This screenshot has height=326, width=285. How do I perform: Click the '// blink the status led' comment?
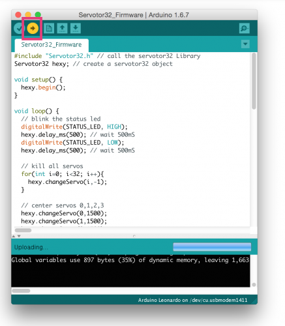[61, 119]
